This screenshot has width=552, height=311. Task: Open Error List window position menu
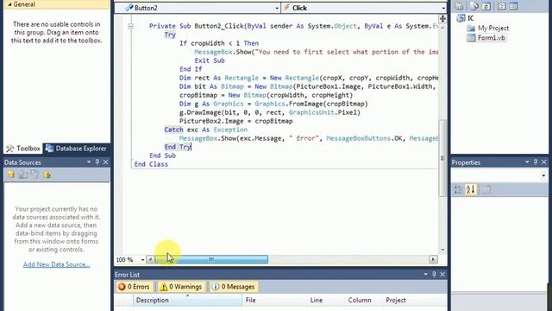[x=425, y=275]
